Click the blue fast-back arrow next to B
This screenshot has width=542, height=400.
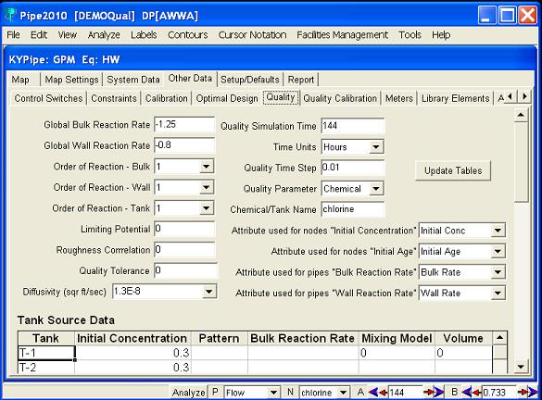point(466,392)
